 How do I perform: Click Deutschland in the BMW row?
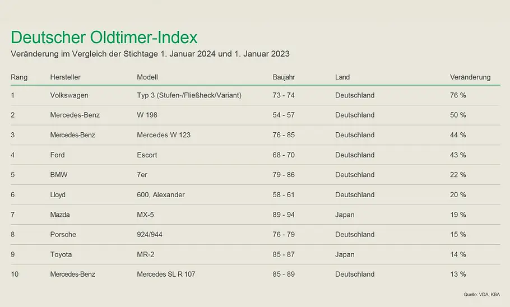[355, 175]
